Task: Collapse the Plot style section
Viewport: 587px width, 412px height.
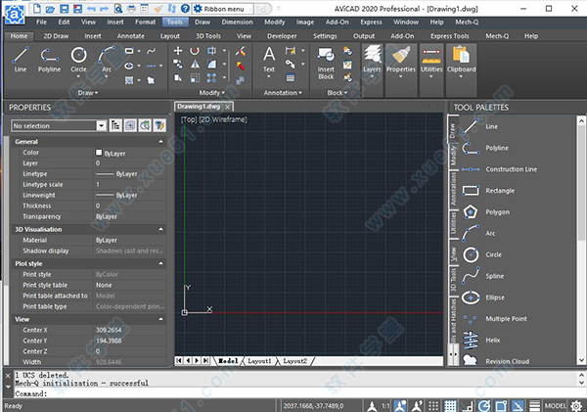Action: click(161, 263)
